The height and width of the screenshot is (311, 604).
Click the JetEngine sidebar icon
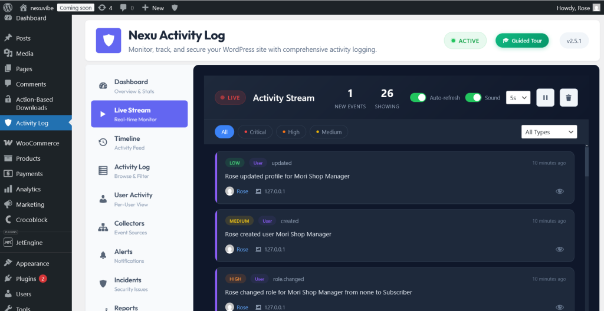pyautogui.click(x=8, y=243)
